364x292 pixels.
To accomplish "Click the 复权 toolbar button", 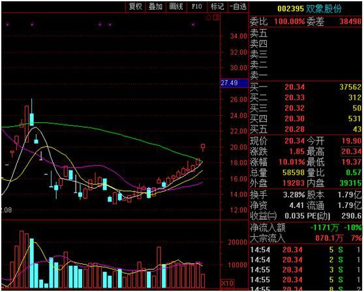I will (136, 7).
